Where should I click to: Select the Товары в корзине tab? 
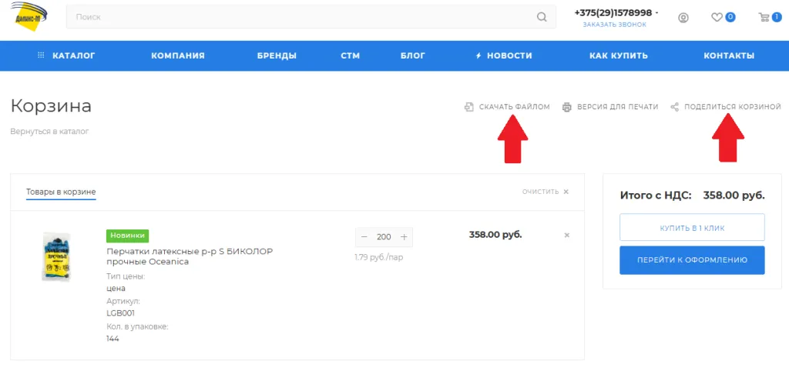coord(61,192)
